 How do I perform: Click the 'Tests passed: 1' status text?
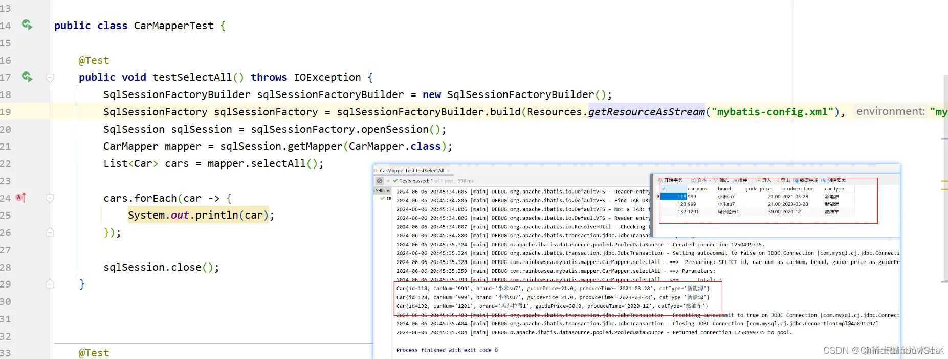pos(416,181)
